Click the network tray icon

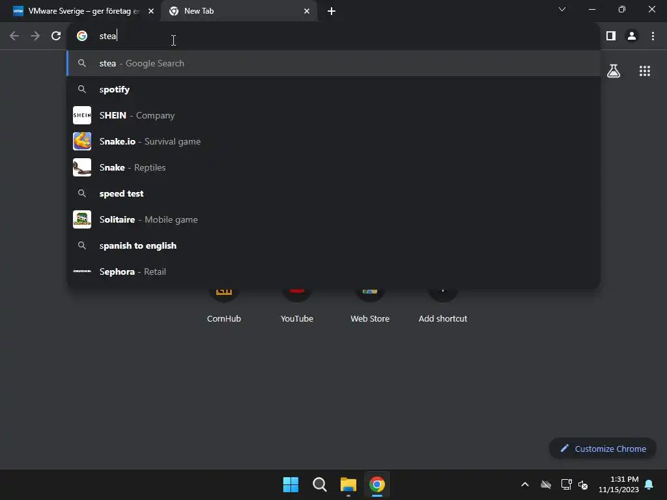pos(566,484)
